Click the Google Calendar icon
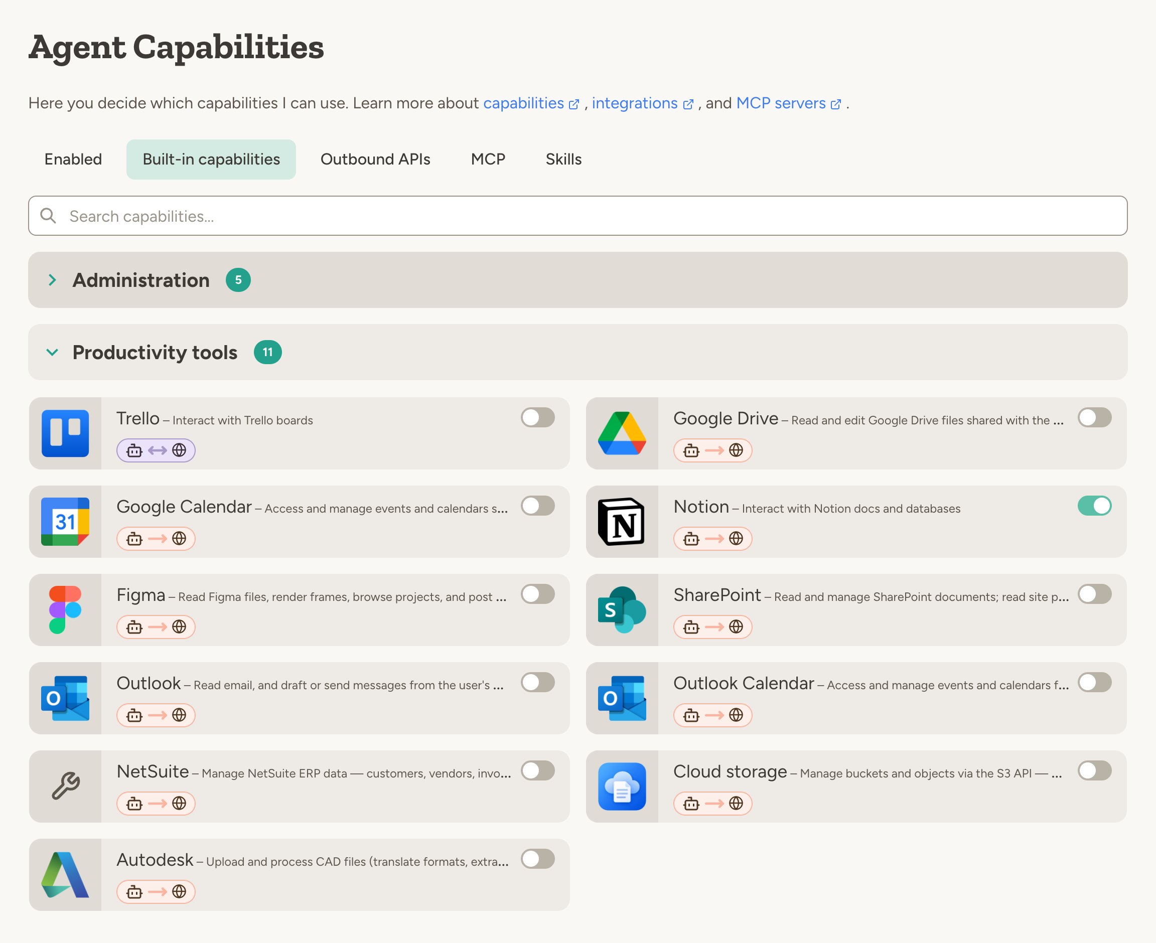 click(x=65, y=522)
